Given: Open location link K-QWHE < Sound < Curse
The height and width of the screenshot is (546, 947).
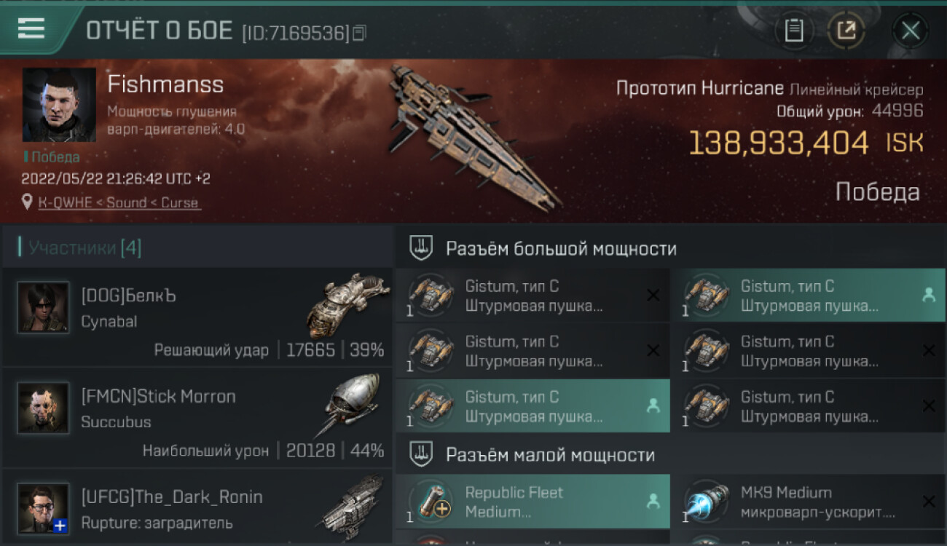Looking at the screenshot, I should pos(119,203).
